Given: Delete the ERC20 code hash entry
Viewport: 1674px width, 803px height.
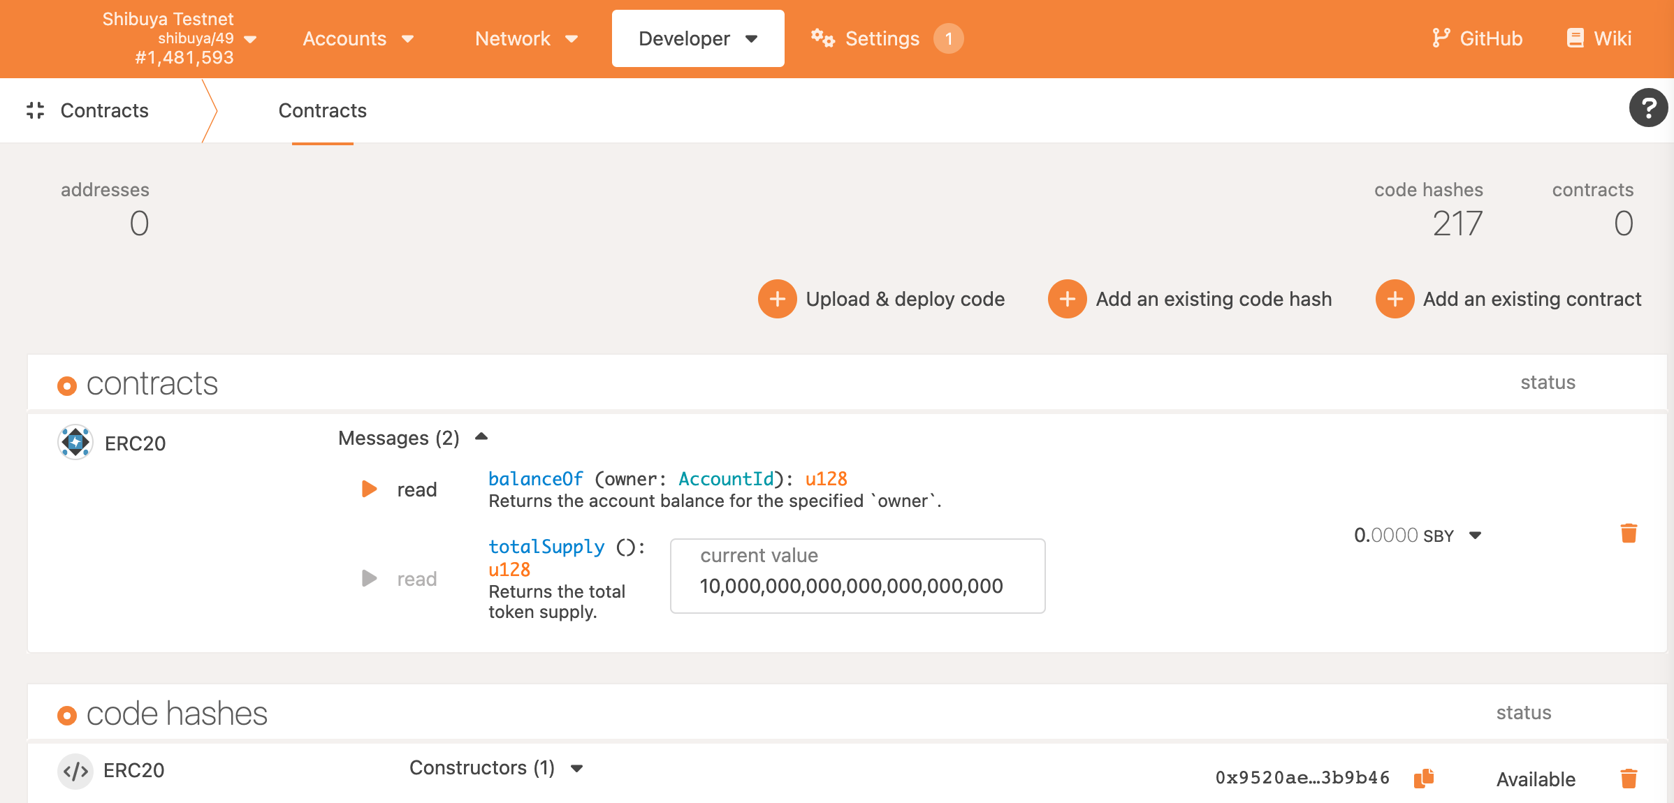Looking at the screenshot, I should (1629, 778).
